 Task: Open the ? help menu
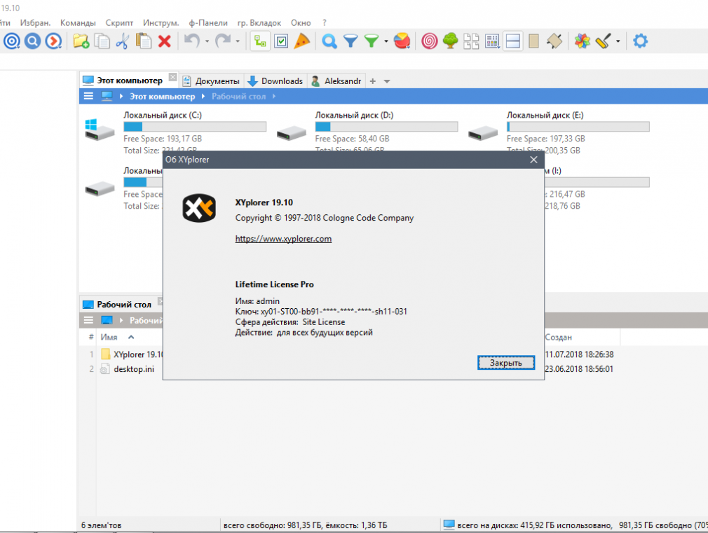pyautogui.click(x=325, y=22)
